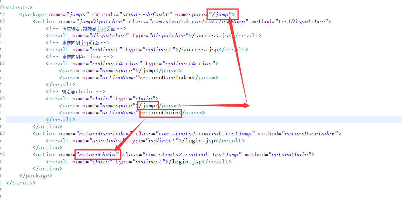Collapse the returnUserIndex action fold marker
Screen dimensions: 402x201
click(3, 133)
